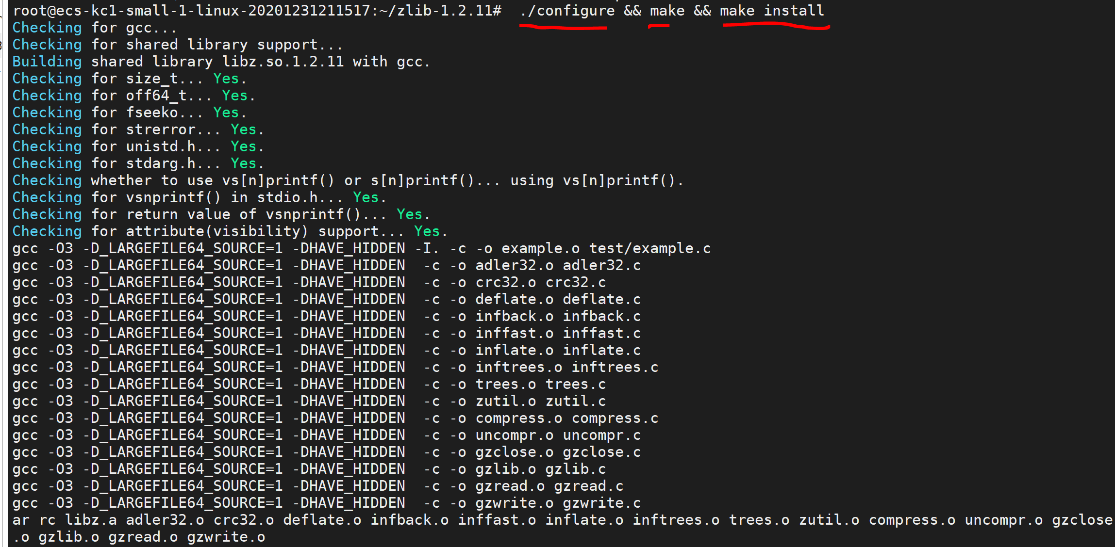Viewport: 1115px width, 547px height.
Task: Click 'gzwrite.c' in last gcc line
Action: coord(601,503)
